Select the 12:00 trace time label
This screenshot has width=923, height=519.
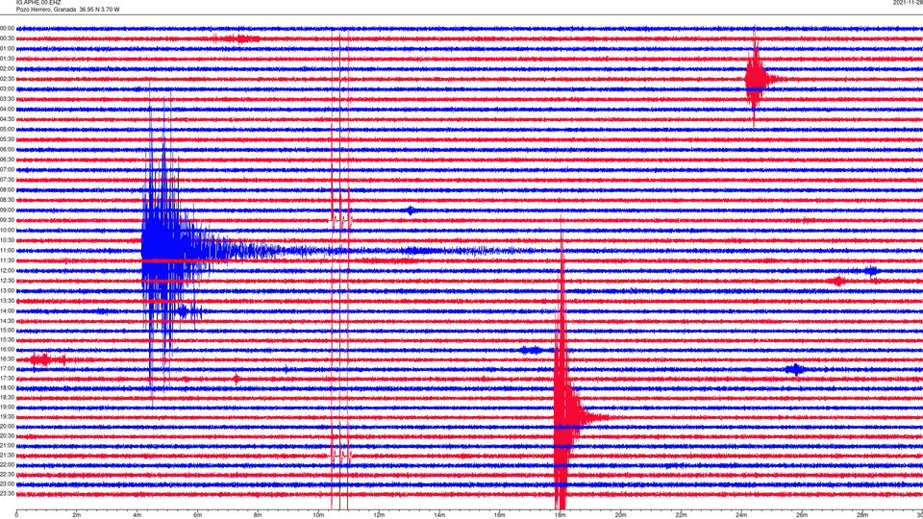[x=7, y=271]
